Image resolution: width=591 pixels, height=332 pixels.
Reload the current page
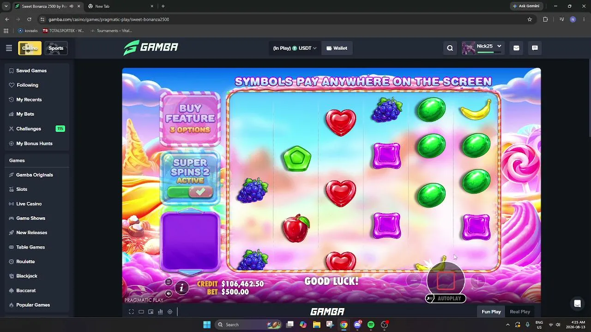(x=29, y=19)
